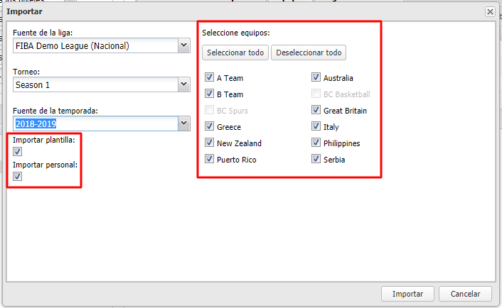Image resolution: width=502 pixels, height=308 pixels.
Task: Deselect the Greece team checkbox
Action: (x=210, y=127)
